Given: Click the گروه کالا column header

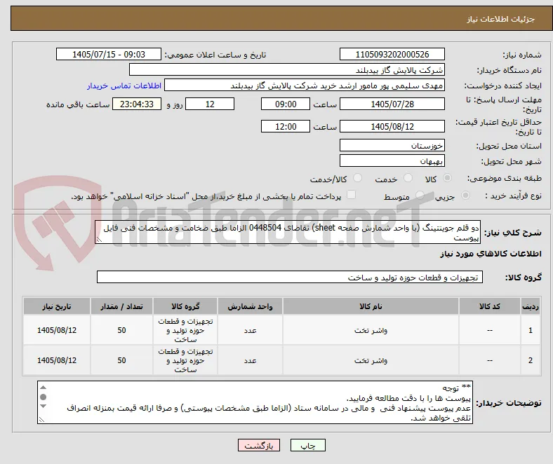Looking at the screenshot, I should (185, 306).
